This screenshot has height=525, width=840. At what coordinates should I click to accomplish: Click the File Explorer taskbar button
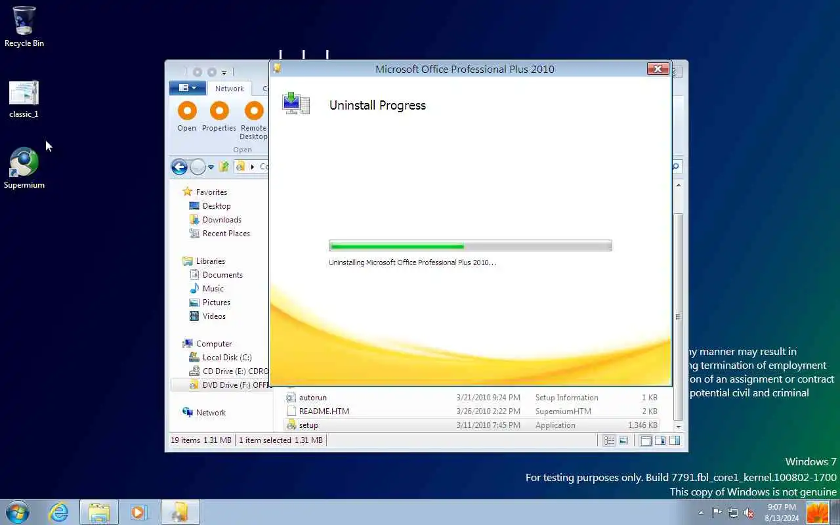coord(99,512)
